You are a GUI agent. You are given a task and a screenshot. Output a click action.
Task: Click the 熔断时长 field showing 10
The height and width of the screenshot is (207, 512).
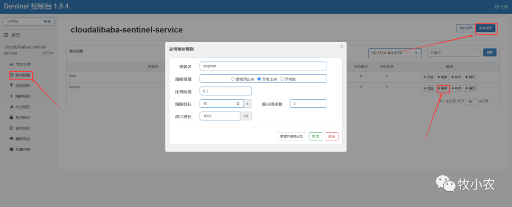[221, 103]
